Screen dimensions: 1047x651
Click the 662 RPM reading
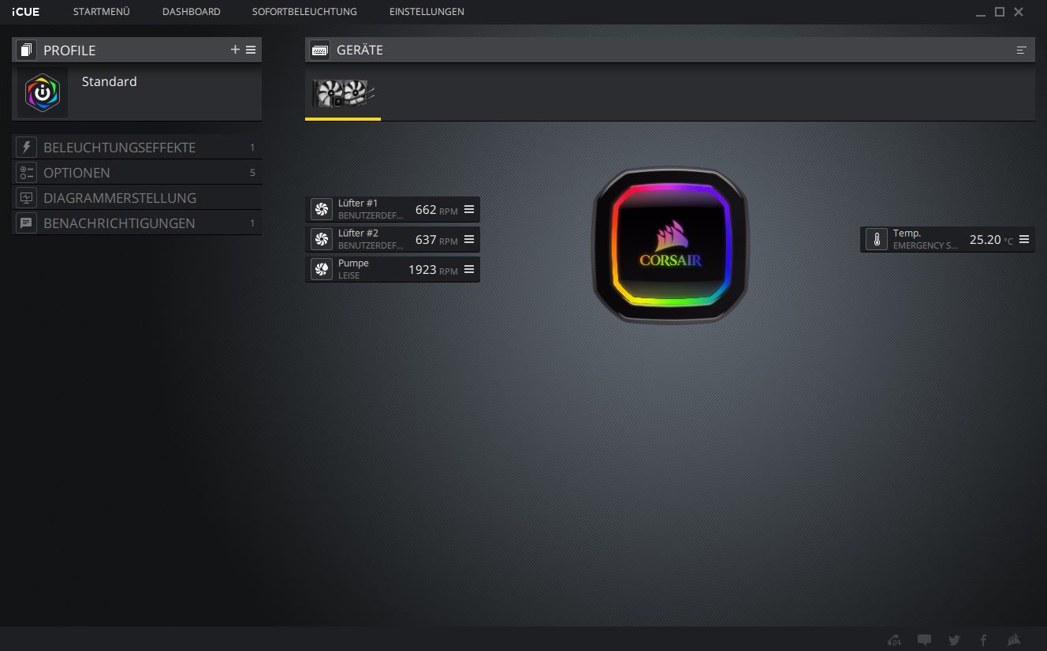pos(436,210)
